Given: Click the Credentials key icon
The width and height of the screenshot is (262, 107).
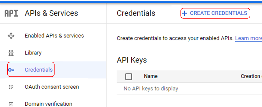Looking at the screenshot, I should click(x=11, y=70).
